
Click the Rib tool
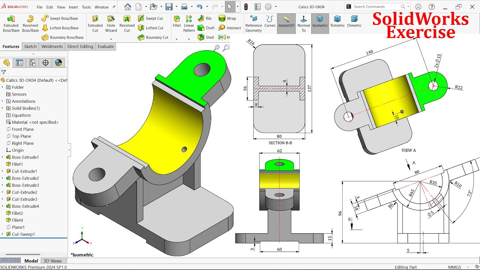[204, 18]
